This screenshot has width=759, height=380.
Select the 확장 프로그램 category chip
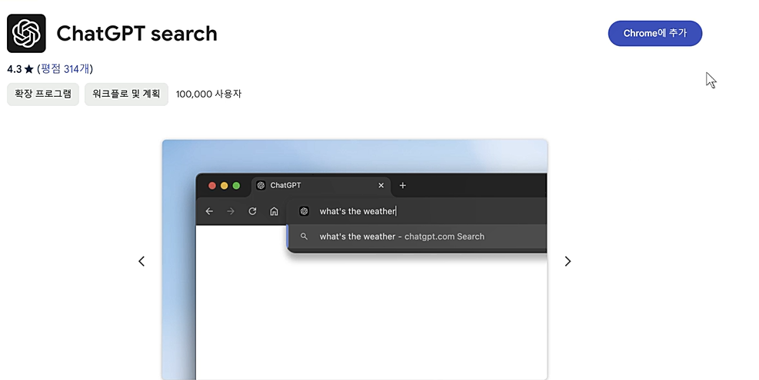(x=43, y=94)
